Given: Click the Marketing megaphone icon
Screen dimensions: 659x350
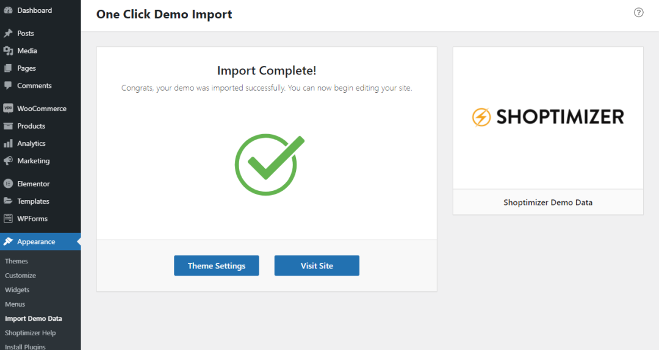Looking at the screenshot, I should coord(8,161).
